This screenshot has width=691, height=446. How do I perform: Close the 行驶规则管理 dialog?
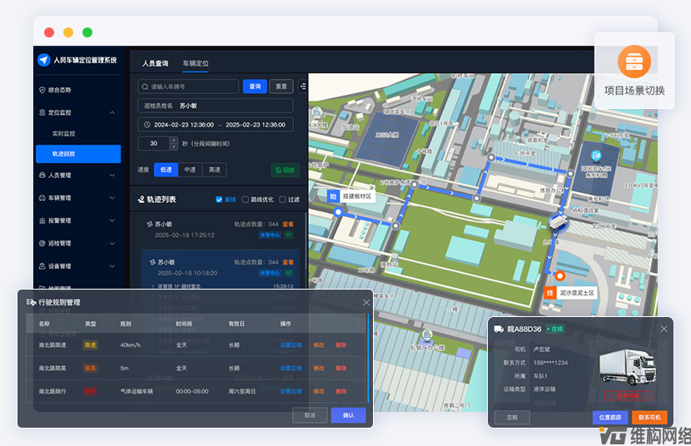click(x=366, y=302)
